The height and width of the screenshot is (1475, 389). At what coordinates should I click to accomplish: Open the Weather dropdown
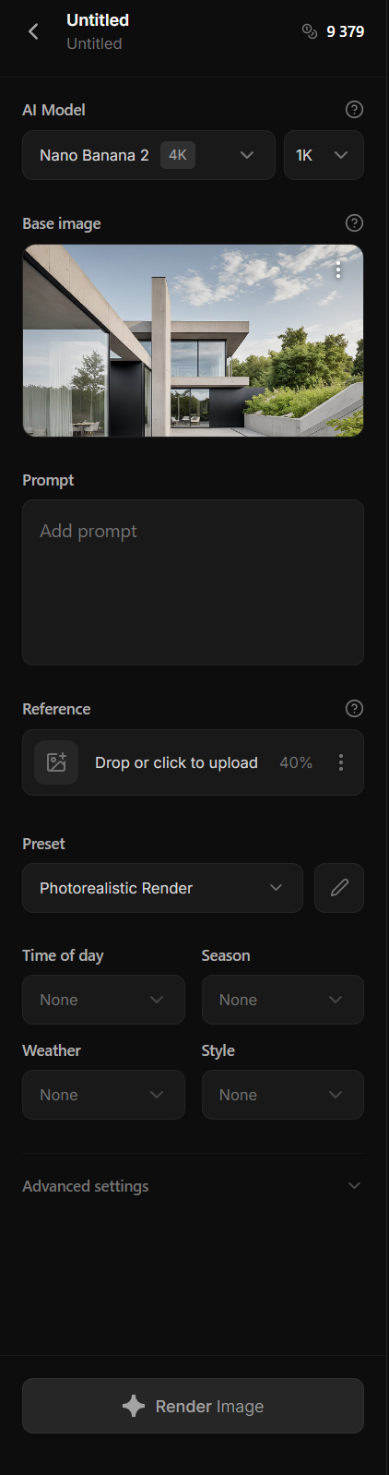(x=103, y=1095)
